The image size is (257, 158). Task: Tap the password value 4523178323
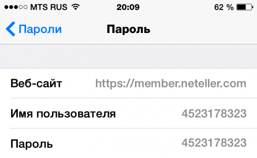214,143
